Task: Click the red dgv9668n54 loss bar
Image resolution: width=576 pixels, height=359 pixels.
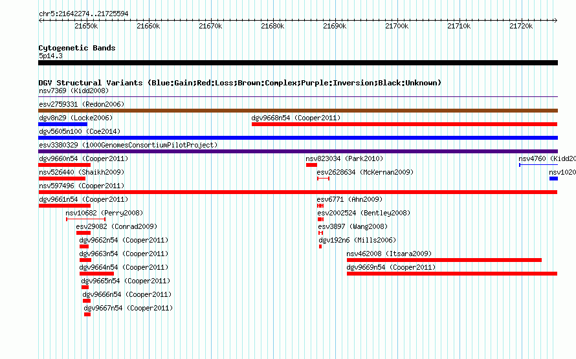Action: pos(404,124)
